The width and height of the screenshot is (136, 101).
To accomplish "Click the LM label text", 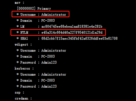I will point(22,26).
